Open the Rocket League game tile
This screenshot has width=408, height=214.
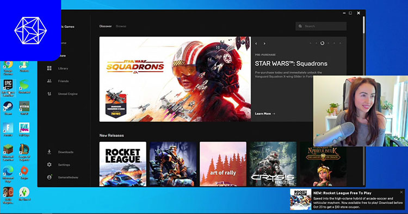pyautogui.click(x=123, y=164)
